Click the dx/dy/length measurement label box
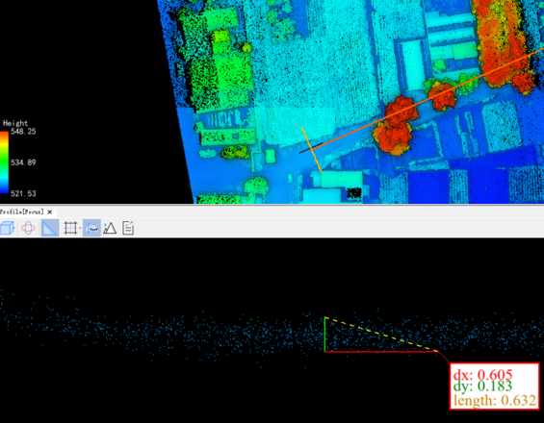 coord(494,386)
